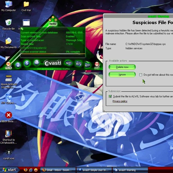Launch Internet Explorer from quick launch

pyautogui.click(x=31, y=170)
